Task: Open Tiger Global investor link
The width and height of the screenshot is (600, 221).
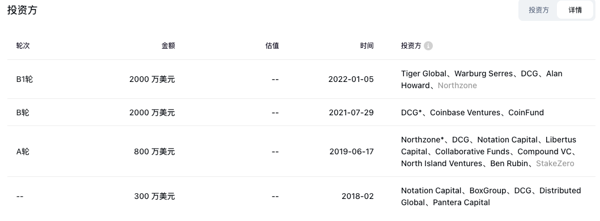Action: [424, 73]
